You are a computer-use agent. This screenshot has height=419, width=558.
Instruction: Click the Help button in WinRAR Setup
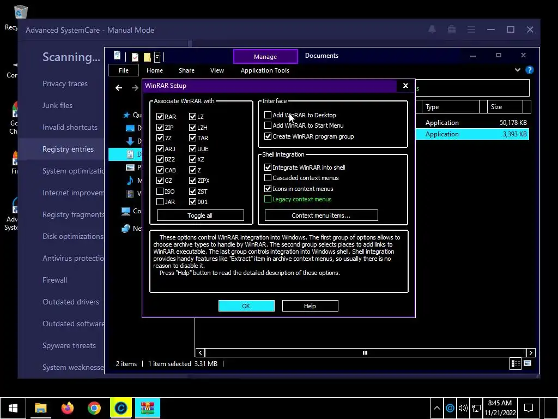(310, 306)
